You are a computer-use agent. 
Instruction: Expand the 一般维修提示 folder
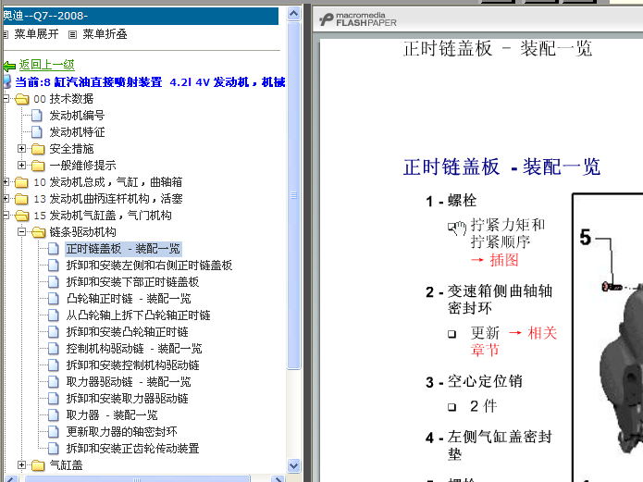click(21, 165)
